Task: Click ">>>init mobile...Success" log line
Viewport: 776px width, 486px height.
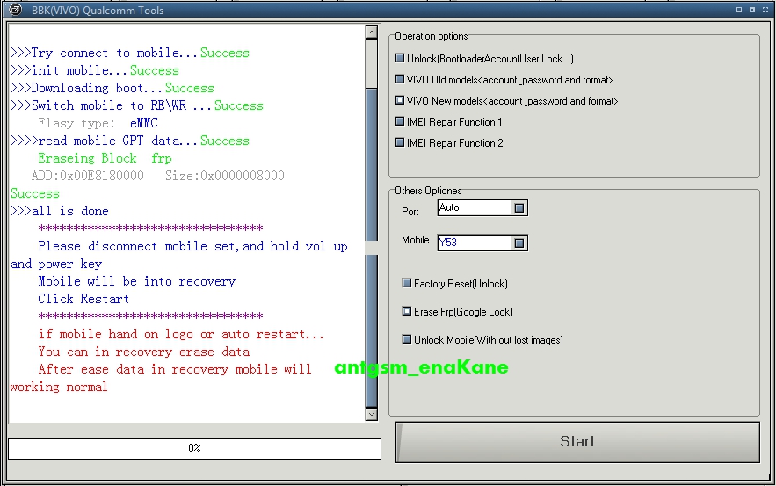Action: 95,71
